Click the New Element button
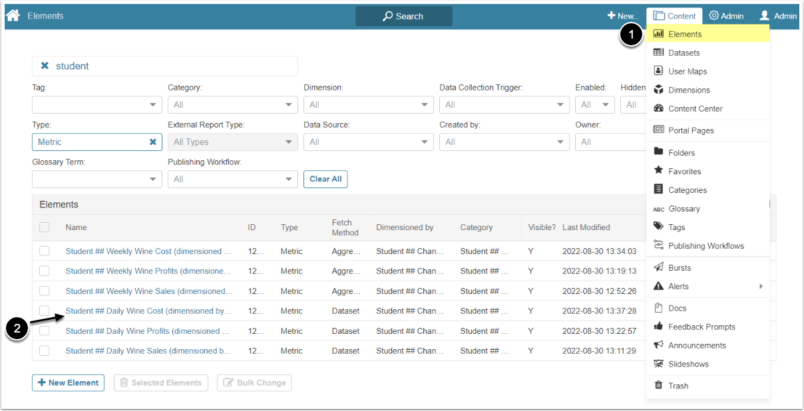The image size is (804, 411). point(68,382)
